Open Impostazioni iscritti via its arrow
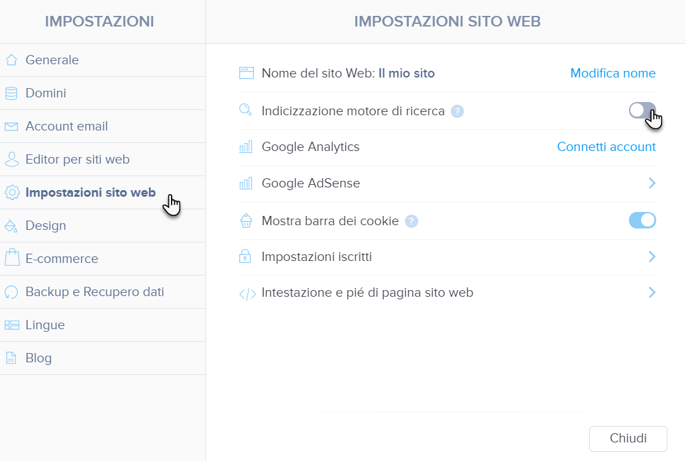The height and width of the screenshot is (461, 686). point(652,257)
